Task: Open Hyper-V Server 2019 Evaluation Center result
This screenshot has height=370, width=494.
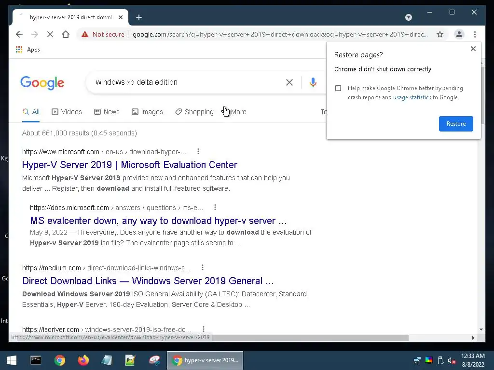Action: pos(129,165)
